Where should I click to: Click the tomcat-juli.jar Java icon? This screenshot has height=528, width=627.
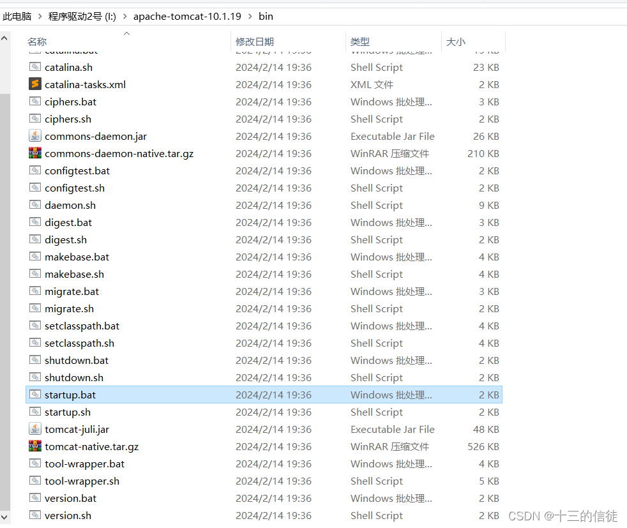(x=34, y=428)
